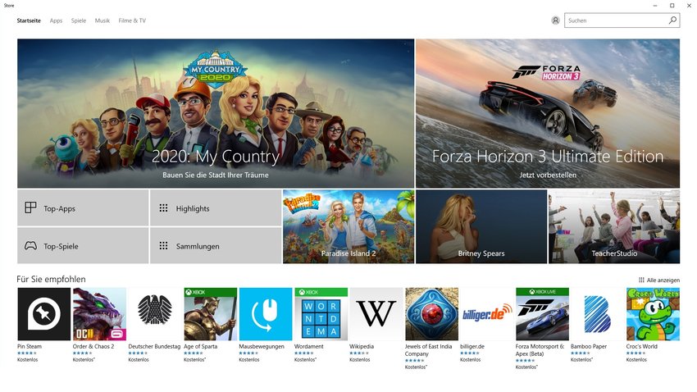Click the Alle anzeigen link
Image resolution: width=697 pixels, height=392 pixels.
coord(659,280)
